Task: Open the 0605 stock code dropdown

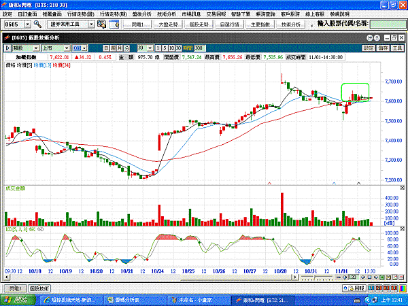Action: (x=28, y=24)
